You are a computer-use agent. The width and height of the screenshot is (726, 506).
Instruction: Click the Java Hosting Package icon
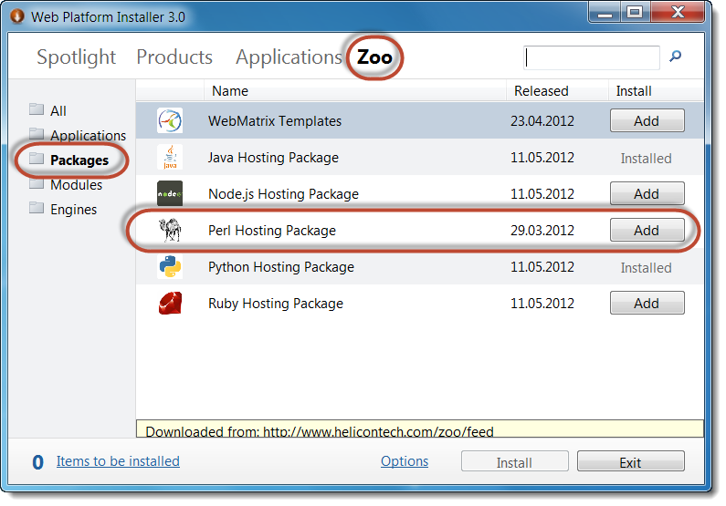[x=170, y=158]
